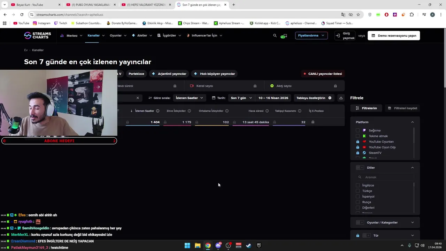Switch to the PUBG OYUNU YASAKLANACAK tab
Screen dimensions: 446x251
(91, 5)
